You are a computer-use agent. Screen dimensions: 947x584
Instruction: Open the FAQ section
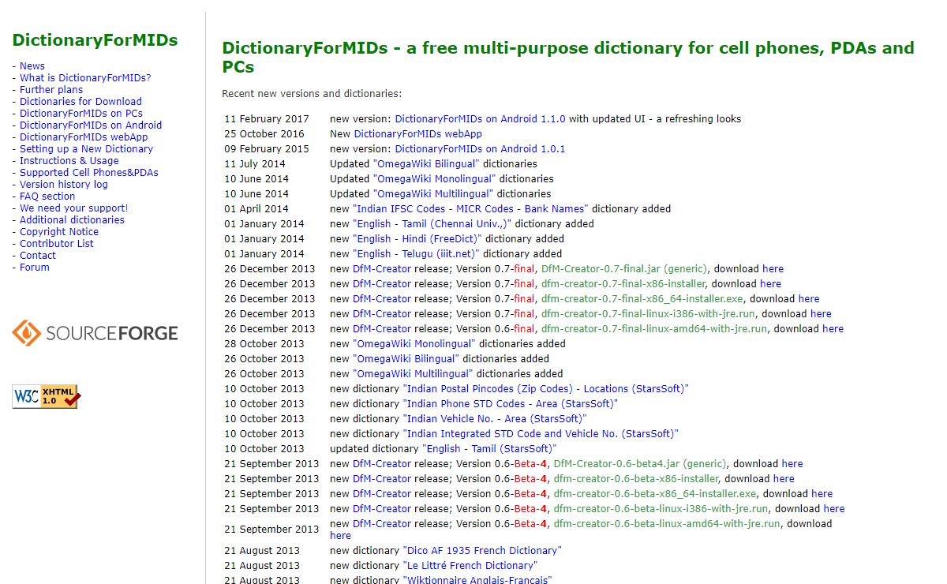[47, 197]
